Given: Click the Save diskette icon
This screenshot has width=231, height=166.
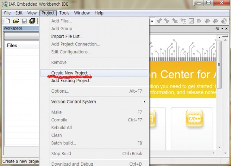Looking at the screenshot, I should (24, 21).
